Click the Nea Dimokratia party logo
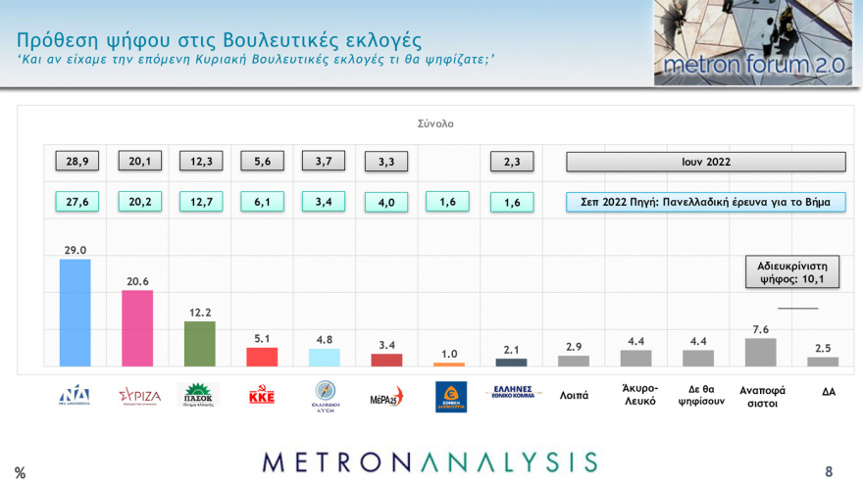Screen dimensions: 863x485 75,396
